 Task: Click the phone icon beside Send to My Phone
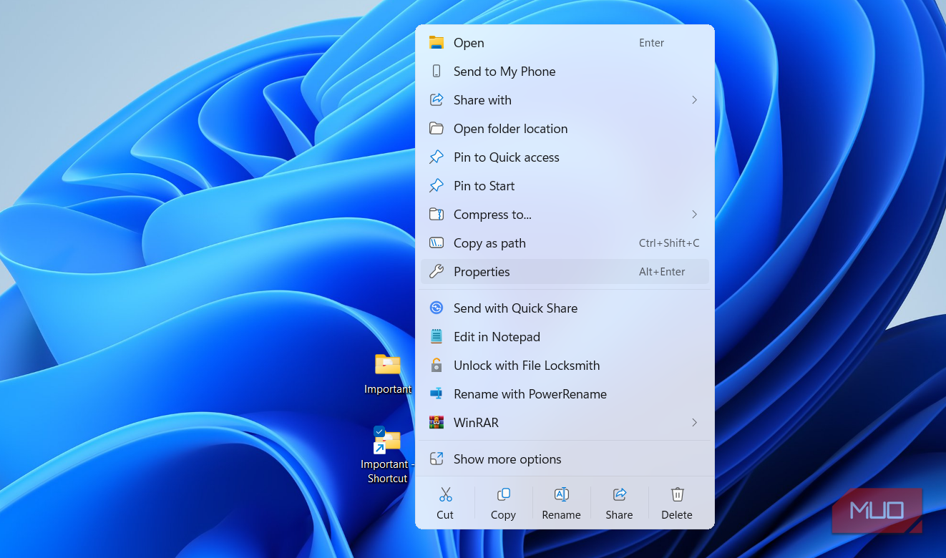(437, 72)
